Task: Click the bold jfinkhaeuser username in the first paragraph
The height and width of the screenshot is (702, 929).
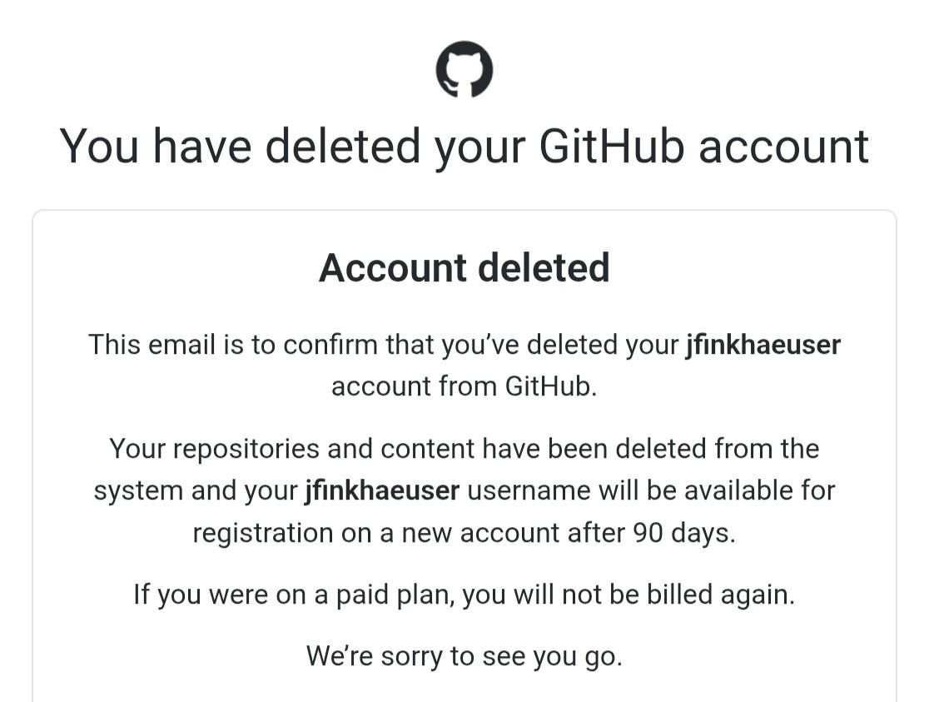Action: click(x=763, y=345)
